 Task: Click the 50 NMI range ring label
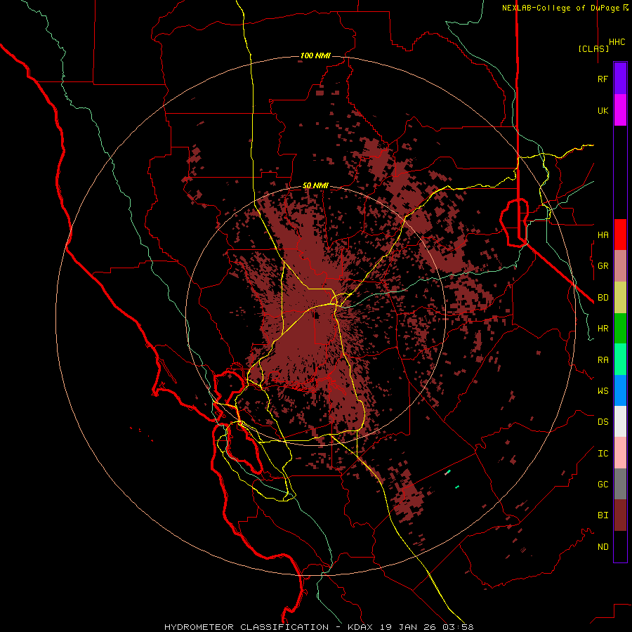pyautogui.click(x=315, y=185)
